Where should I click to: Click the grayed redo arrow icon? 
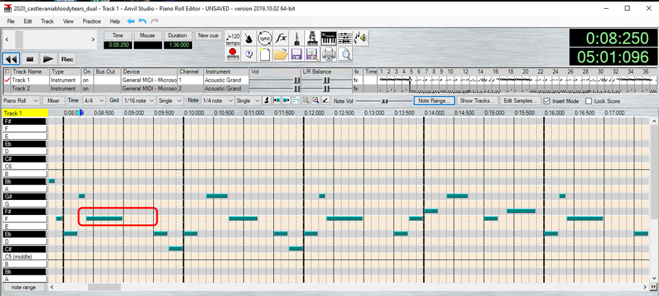(x=154, y=21)
